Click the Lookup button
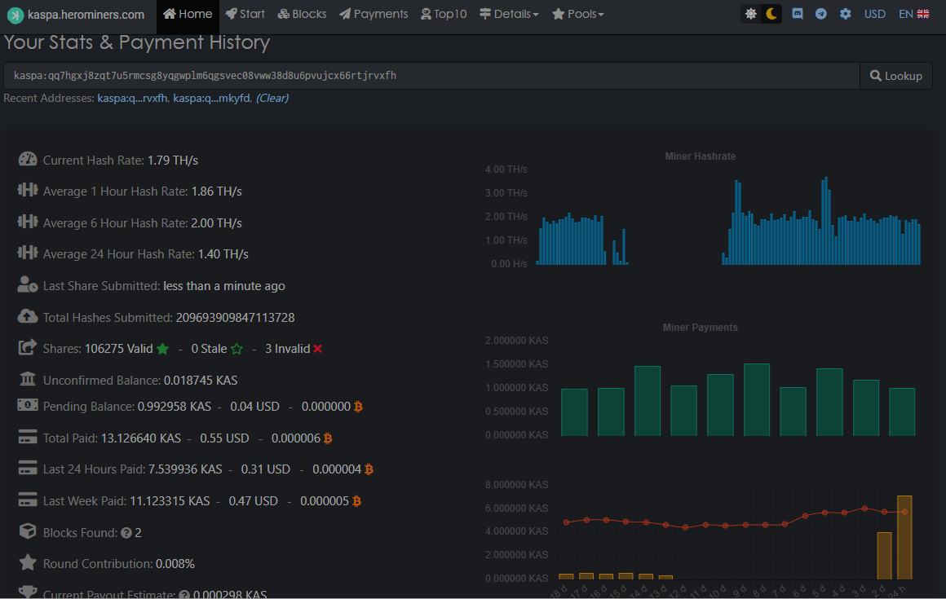Screen dimensions: 946x599 tap(896, 76)
